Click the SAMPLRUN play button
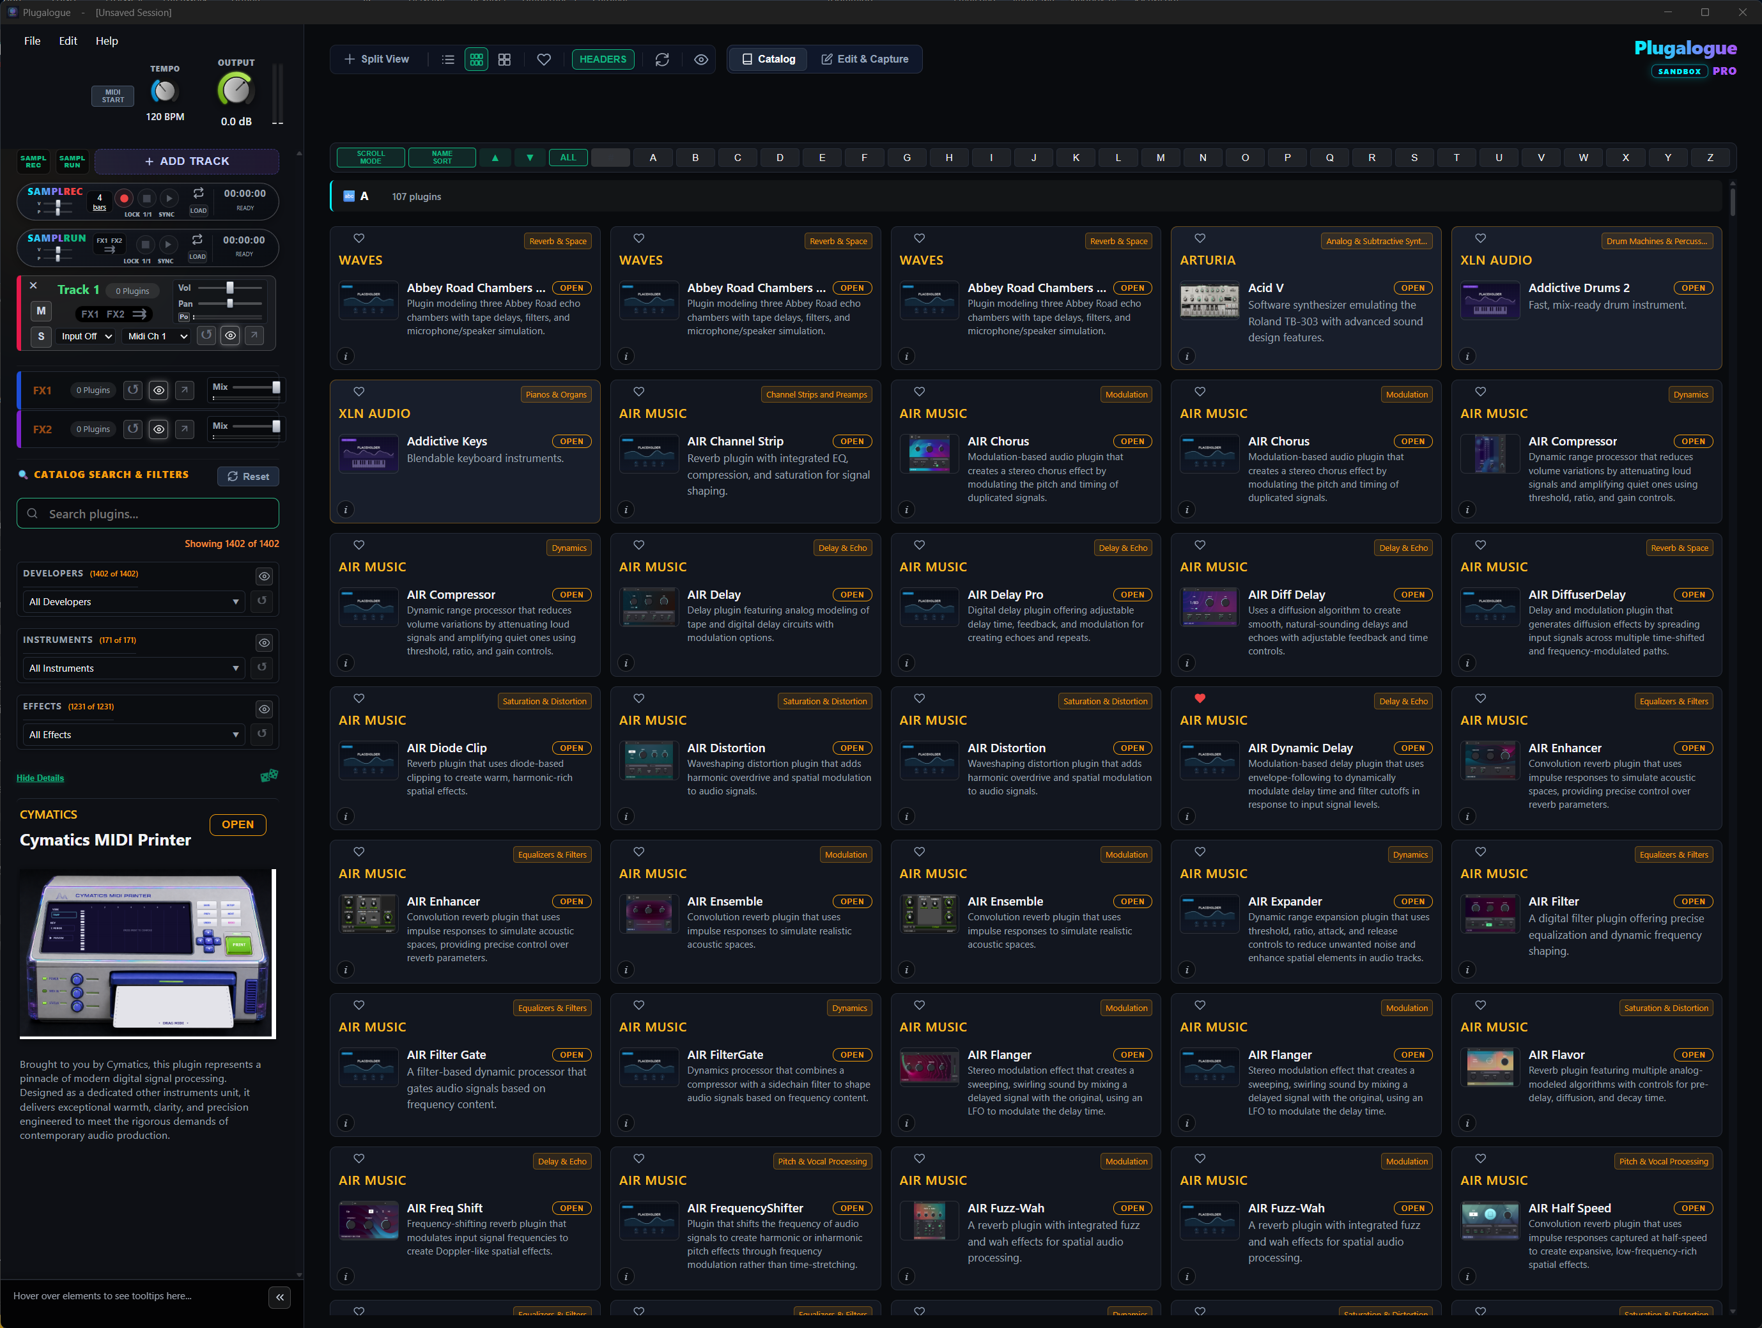 point(168,243)
